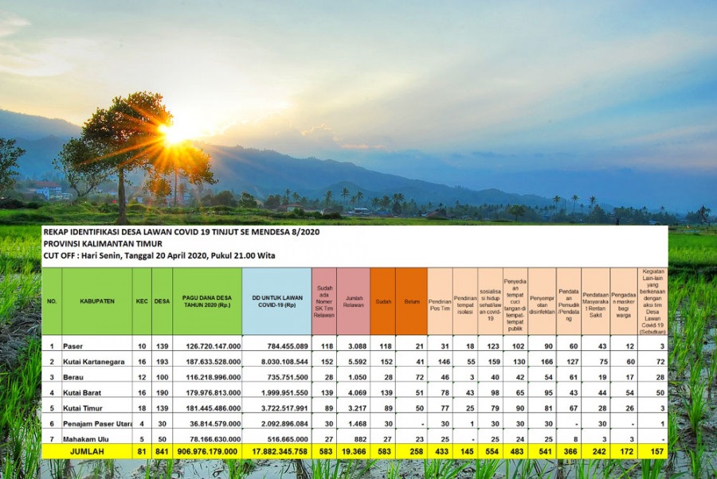This screenshot has height=479, width=717.
Task: Click the orange 'Sudah' column header
Action: pyautogui.click(x=383, y=302)
